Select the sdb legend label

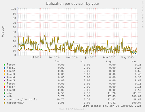(9, 96)
